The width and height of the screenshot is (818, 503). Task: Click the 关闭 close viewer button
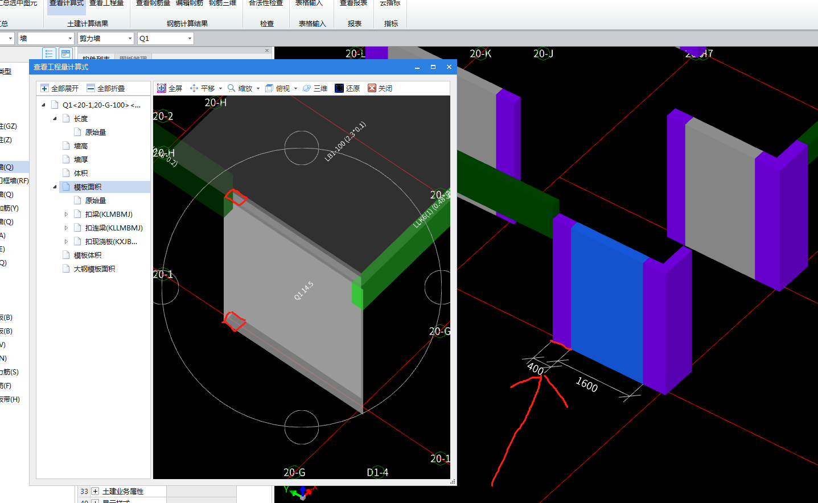click(380, 88)
